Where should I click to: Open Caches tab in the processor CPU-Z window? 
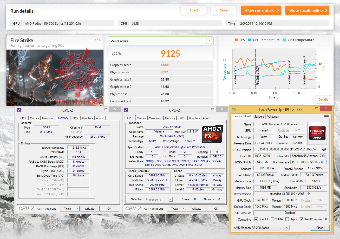(x=141, y=118)
